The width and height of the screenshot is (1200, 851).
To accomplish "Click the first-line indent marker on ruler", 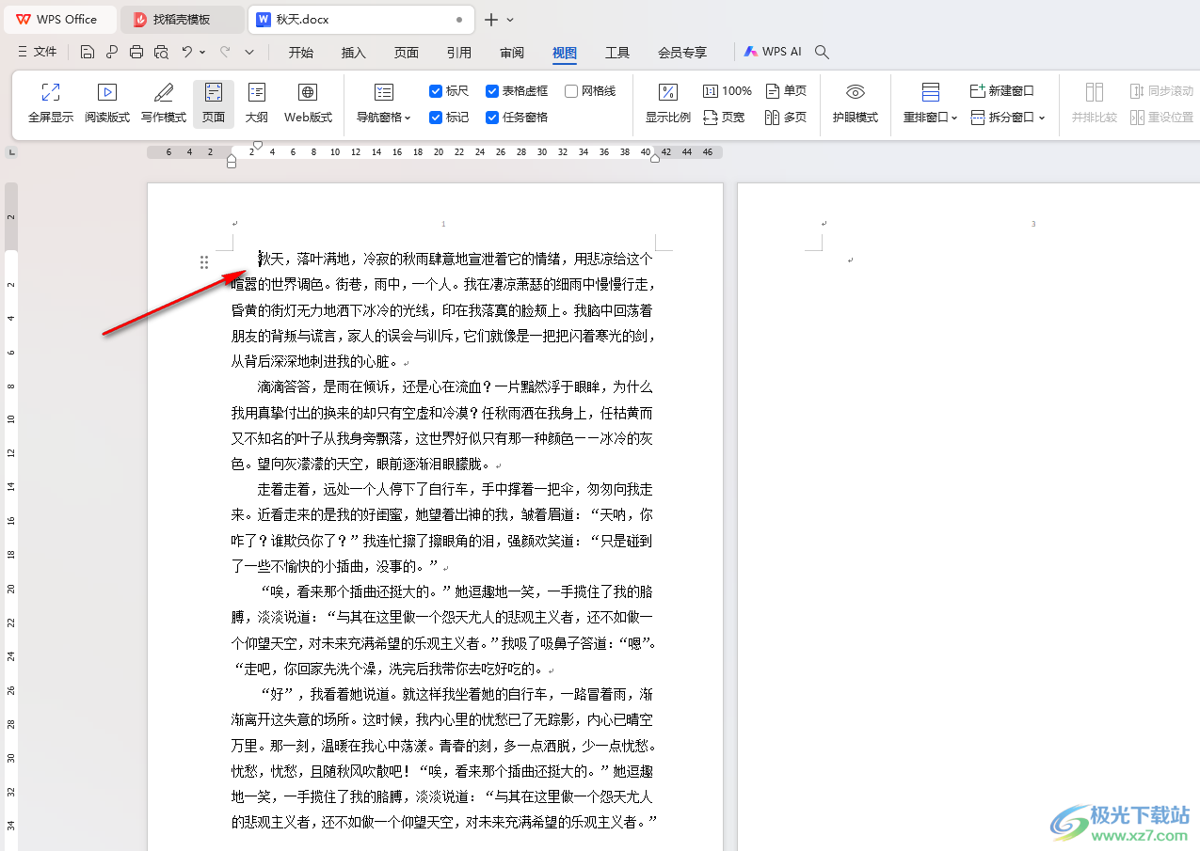I will click(x=258, y=146).
